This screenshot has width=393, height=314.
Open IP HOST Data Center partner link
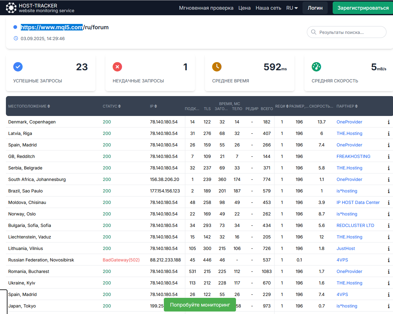(358, 202)
